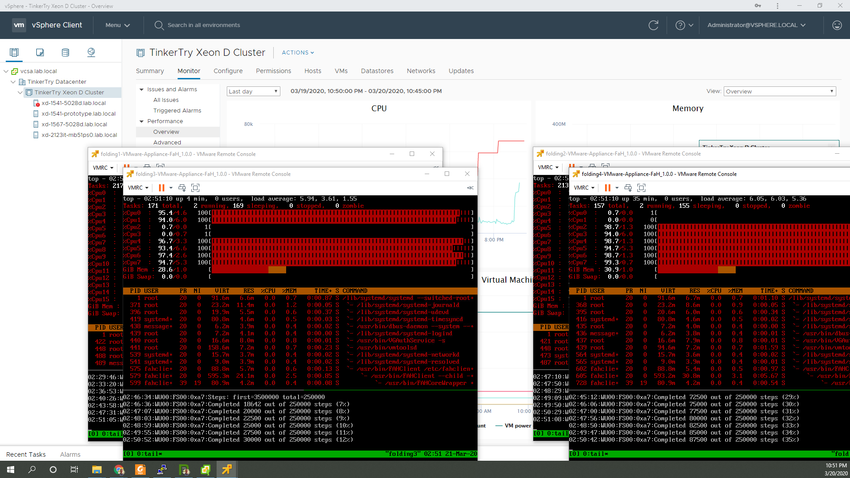Open VMRC menu in folding4 console
850x478 pixels.
pos(584,188)
